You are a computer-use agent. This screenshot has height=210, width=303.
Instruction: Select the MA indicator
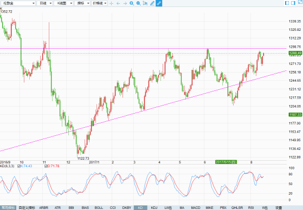tap(182, 208)
